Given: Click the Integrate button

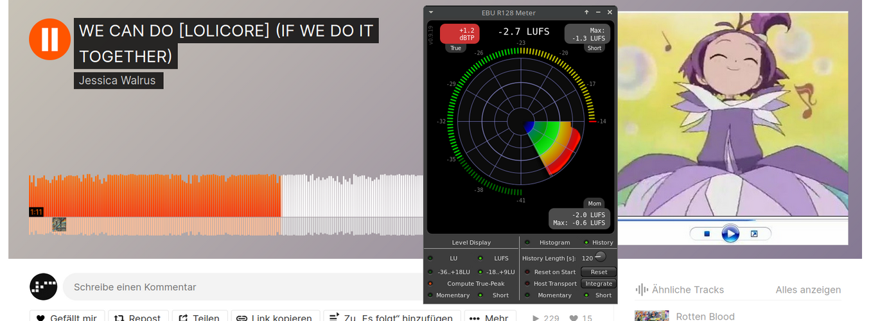Looking at the screenshot, I should coord(599,283).
